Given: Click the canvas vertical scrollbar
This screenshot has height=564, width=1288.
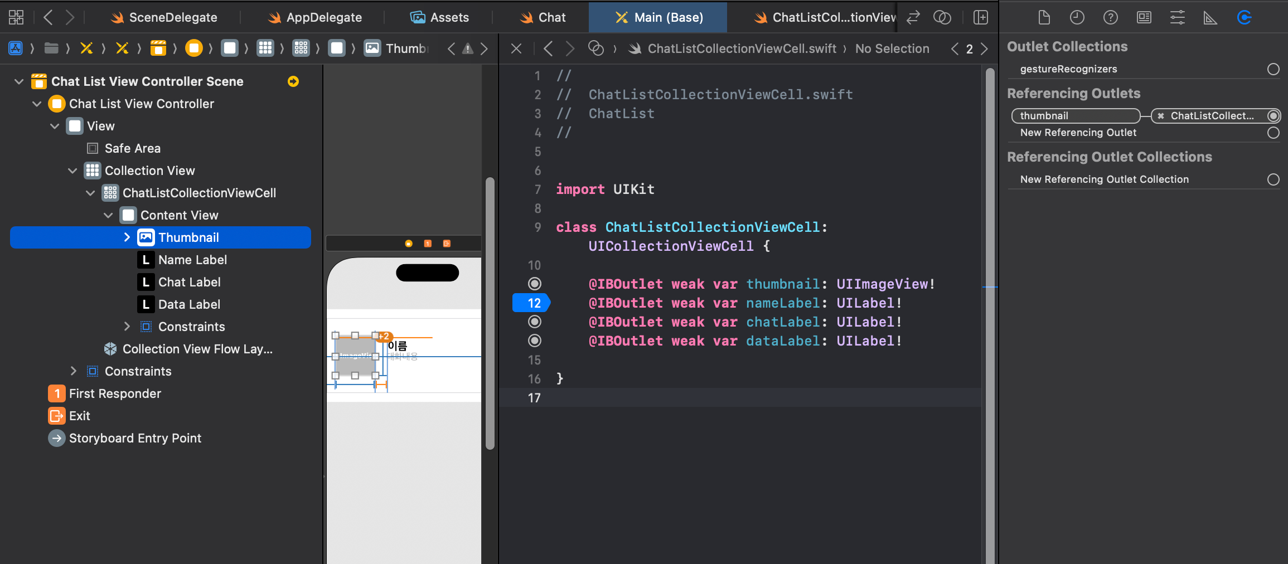Looking at the screenshot, I should 490,313.
